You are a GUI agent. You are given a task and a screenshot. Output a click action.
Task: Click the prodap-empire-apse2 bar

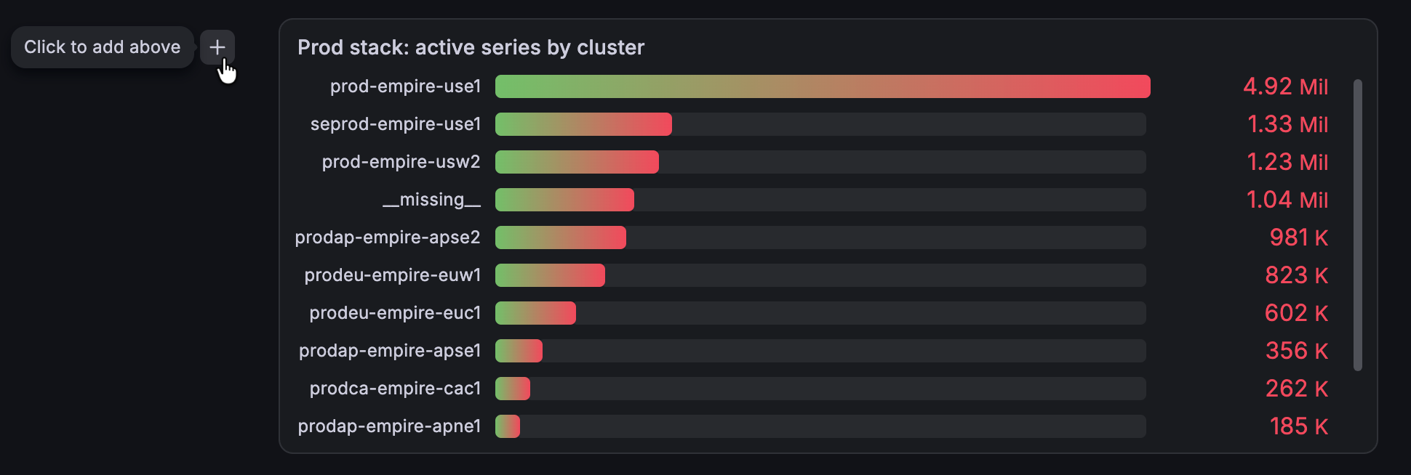pos(561,238)
